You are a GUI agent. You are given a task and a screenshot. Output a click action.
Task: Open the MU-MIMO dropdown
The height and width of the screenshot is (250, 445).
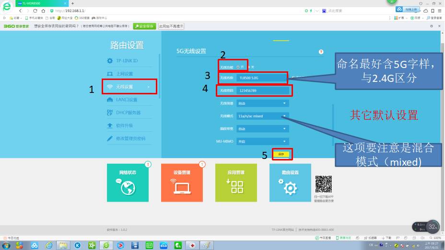click(262, 141)
